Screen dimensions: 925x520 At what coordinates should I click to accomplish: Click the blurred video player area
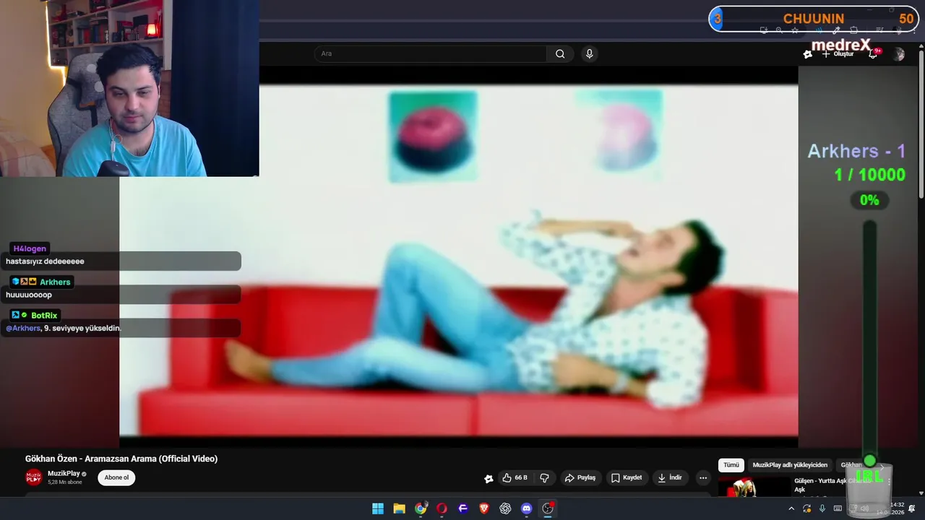(458, 260)
